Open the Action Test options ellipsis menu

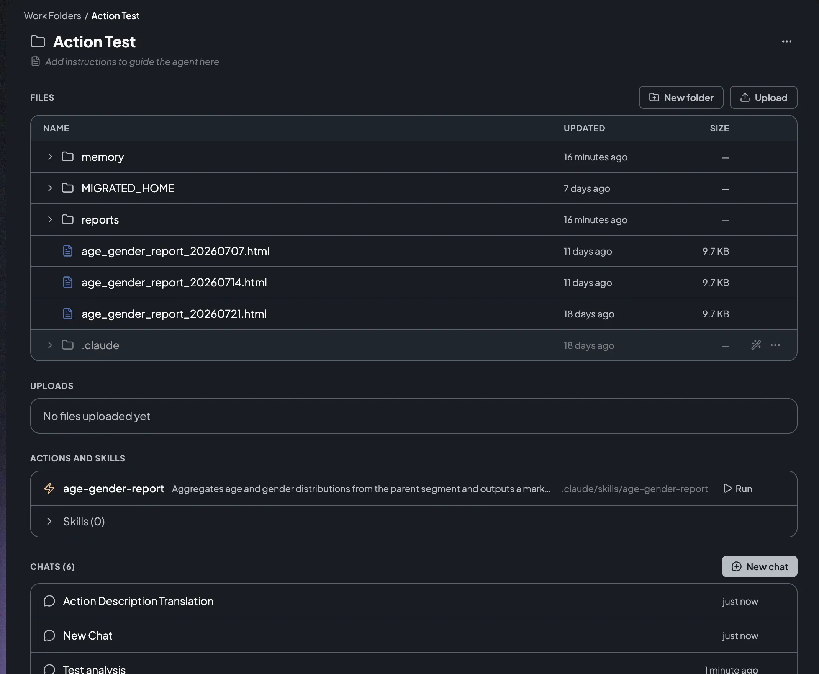click(x=786, y=41)
